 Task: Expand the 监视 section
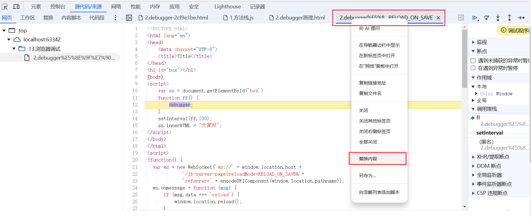click(x=473, y=42)
